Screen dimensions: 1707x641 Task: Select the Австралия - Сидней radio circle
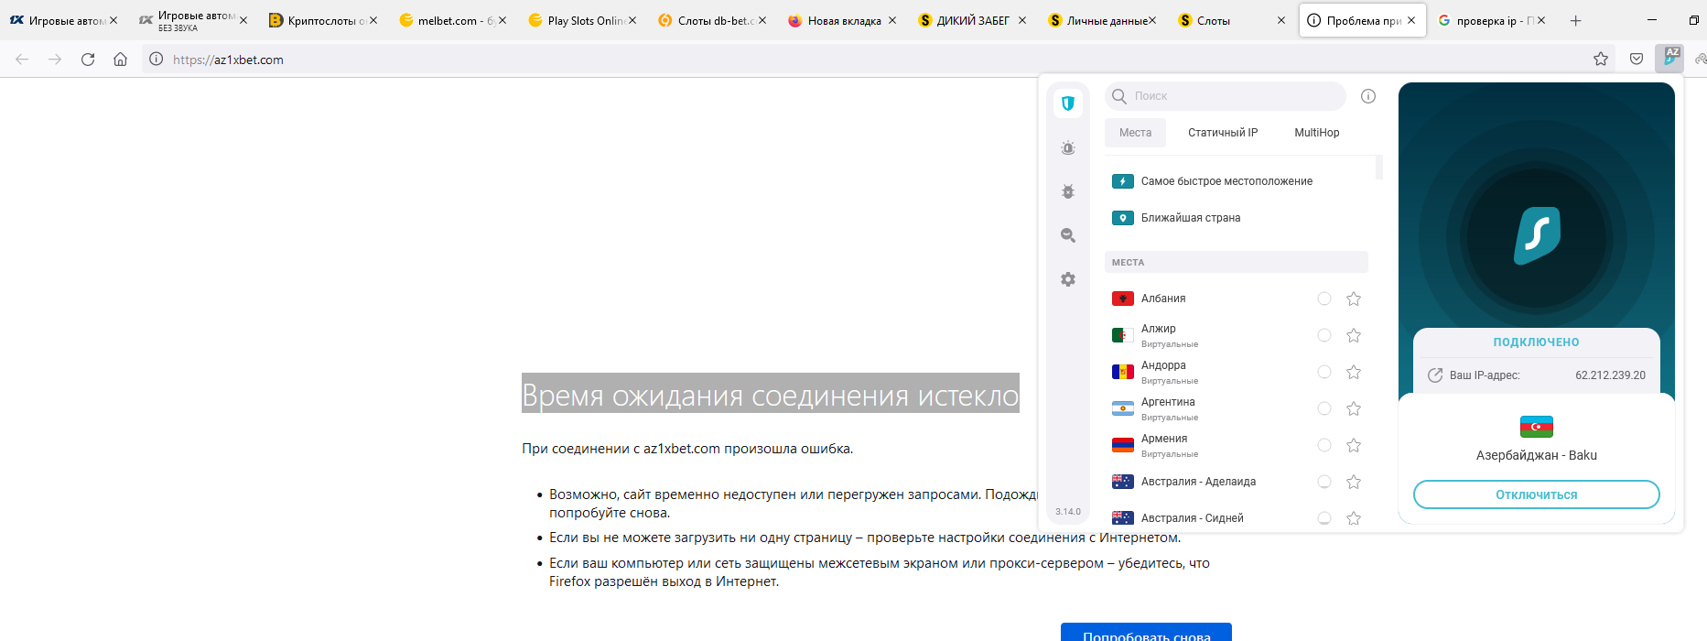1324,518
